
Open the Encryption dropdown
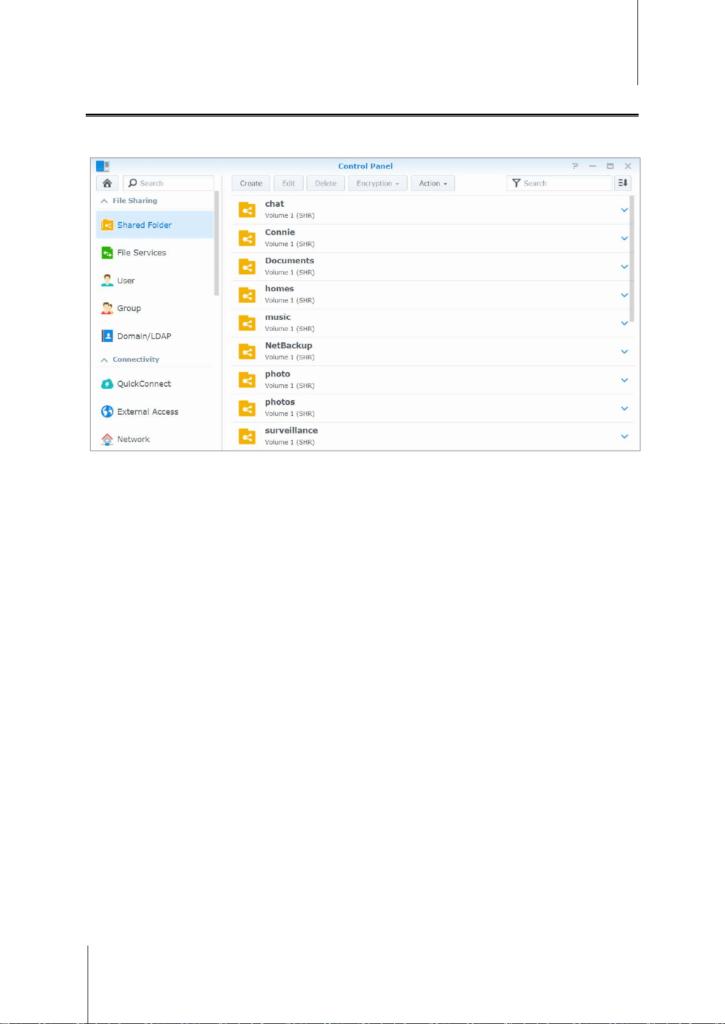pyautogui.click(x=378, y=184)
